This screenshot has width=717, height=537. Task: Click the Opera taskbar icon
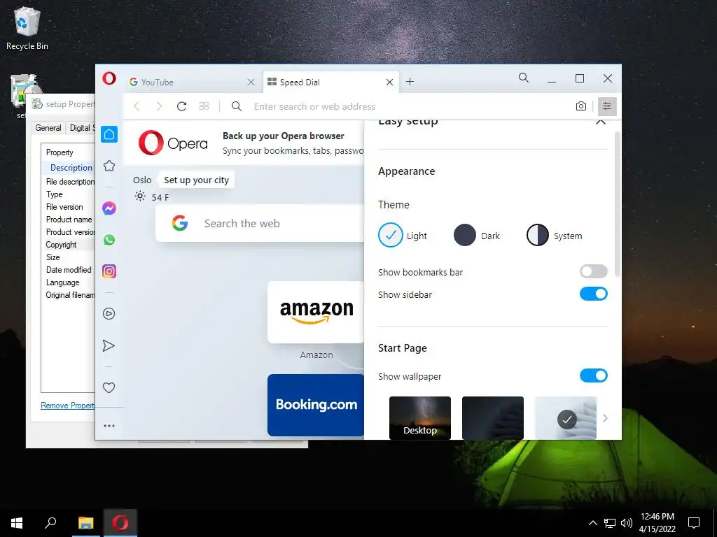[120, 523]
